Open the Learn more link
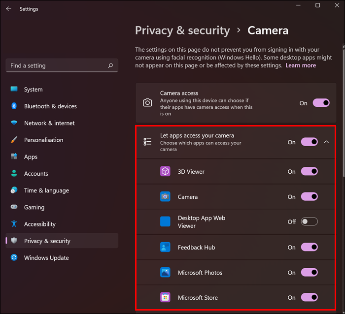 click(301, 65)
